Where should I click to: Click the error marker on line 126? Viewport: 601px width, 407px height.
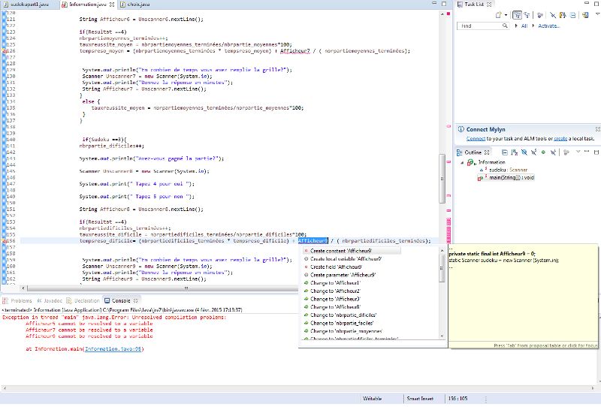(x=3, y=51)
